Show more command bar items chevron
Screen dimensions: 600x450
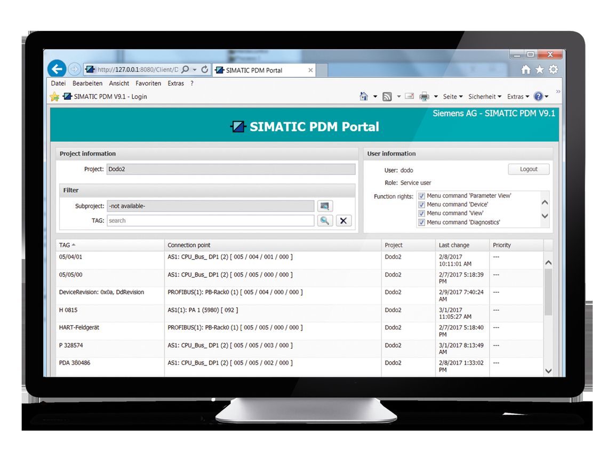coord(558,92)
